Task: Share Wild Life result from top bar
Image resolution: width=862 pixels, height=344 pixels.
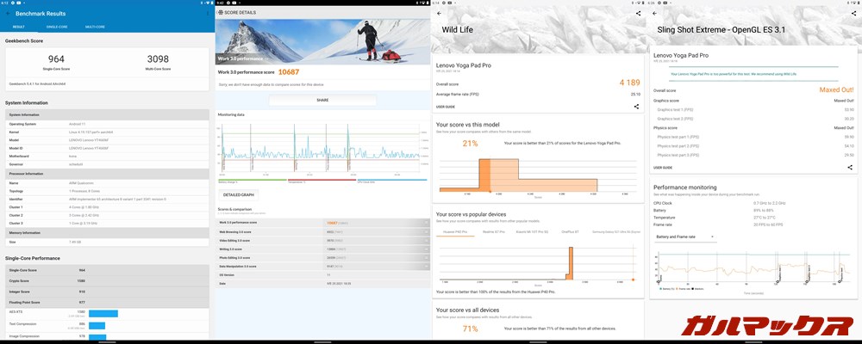Action: pos(637,14)
